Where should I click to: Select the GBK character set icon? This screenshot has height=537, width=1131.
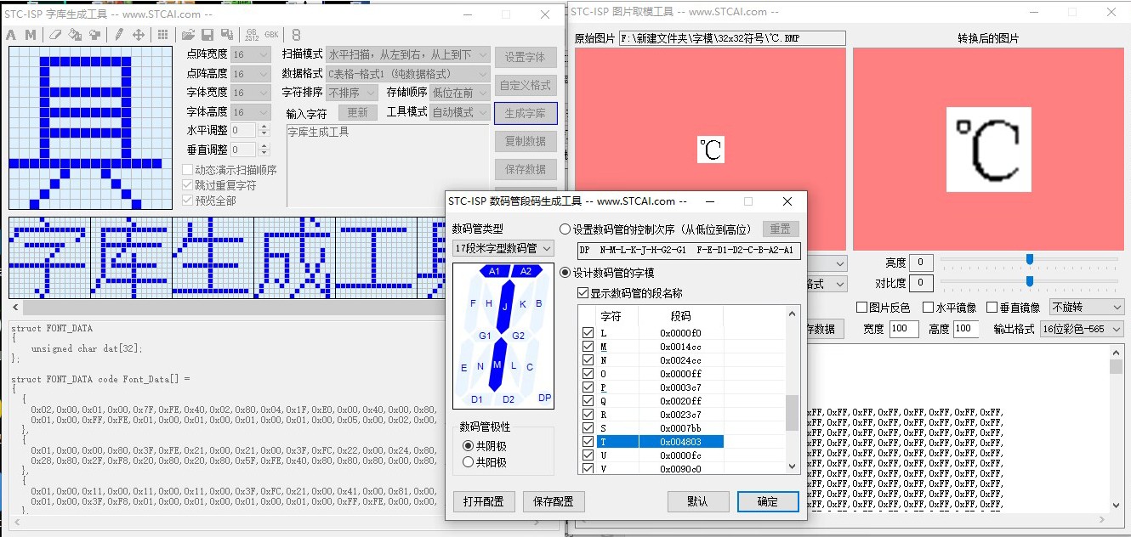[271, 35]
